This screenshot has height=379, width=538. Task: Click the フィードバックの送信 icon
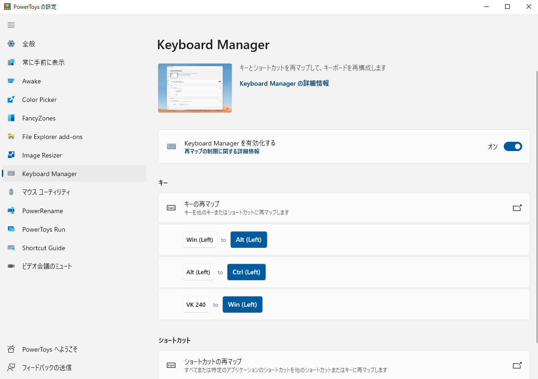pos(11,368)
